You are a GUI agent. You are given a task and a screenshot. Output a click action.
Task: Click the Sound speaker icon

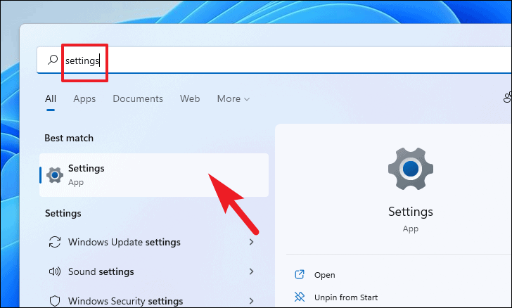point(55,271)
